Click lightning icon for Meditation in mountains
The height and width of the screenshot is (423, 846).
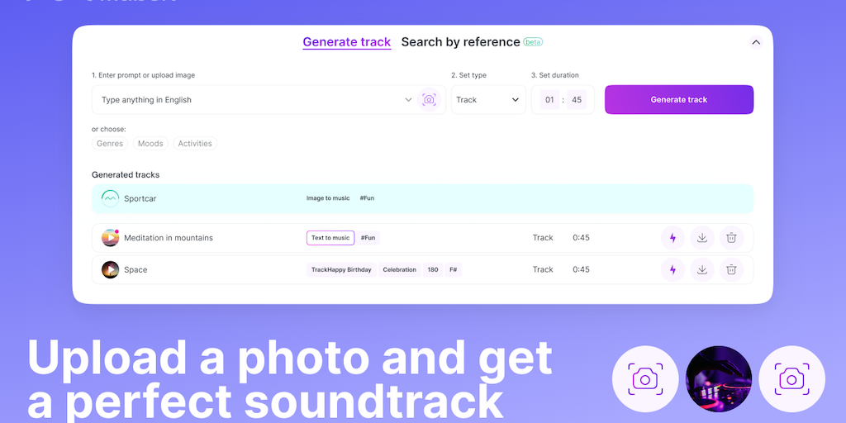(x=673, y=238)
